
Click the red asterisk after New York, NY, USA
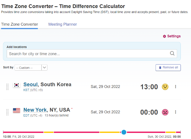coord(72,108)
